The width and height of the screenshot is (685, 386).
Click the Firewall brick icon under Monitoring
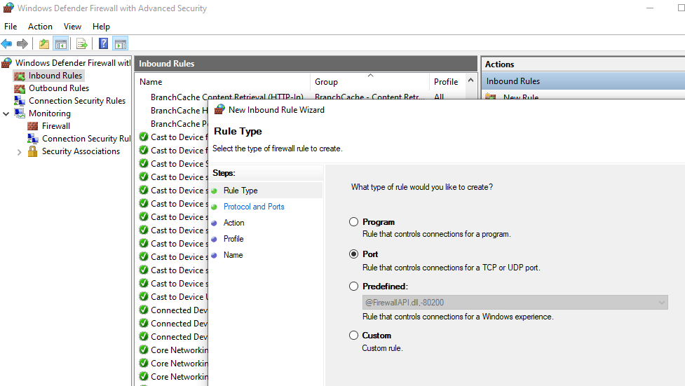point(33,126)
